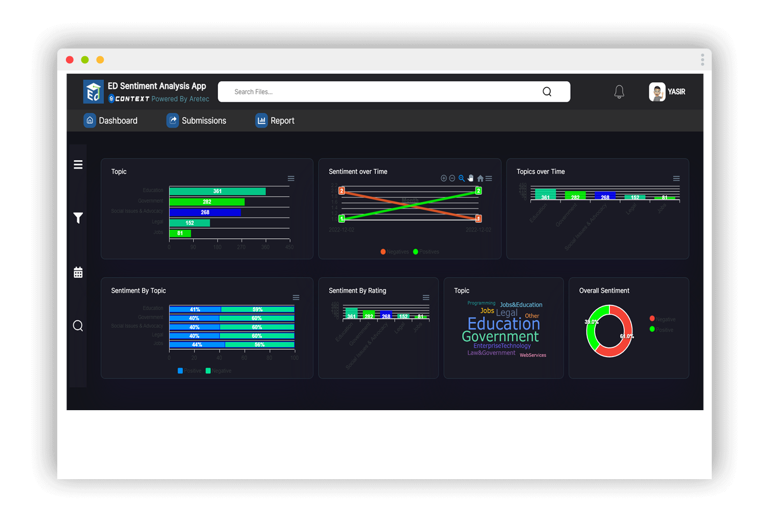Open the calendar icon in sidebar
This screenshot has width=769, height=520.
pyautogui.click(x=78, y=272)
